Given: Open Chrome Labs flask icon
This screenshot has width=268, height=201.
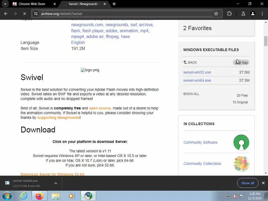Looking at the screenshot, I should (243, 14).
